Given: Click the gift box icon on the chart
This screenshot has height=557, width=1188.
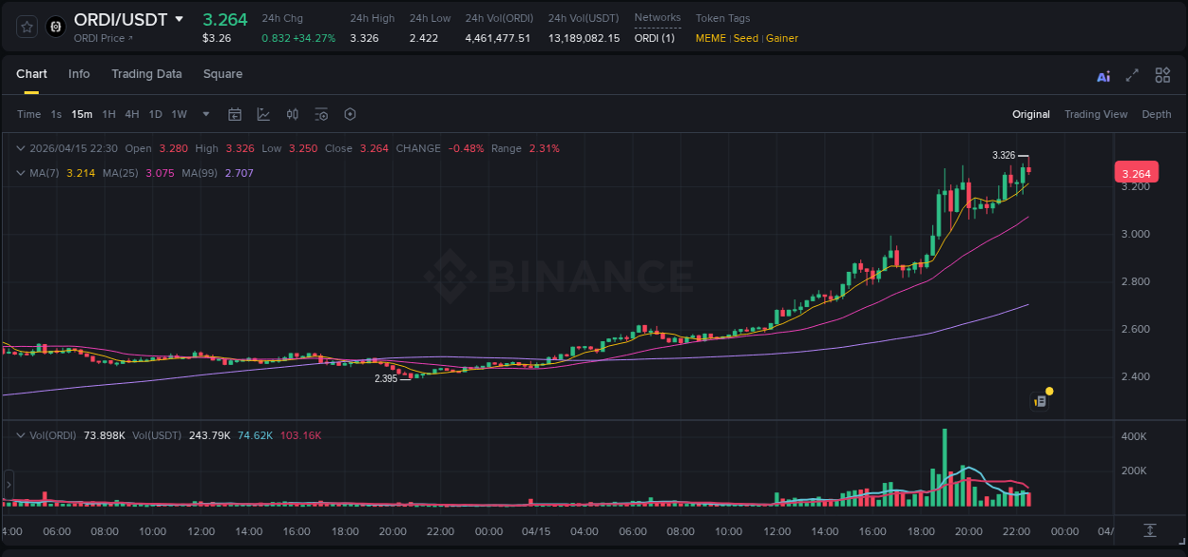Looking at the screenshot, I should (1040, 401).
